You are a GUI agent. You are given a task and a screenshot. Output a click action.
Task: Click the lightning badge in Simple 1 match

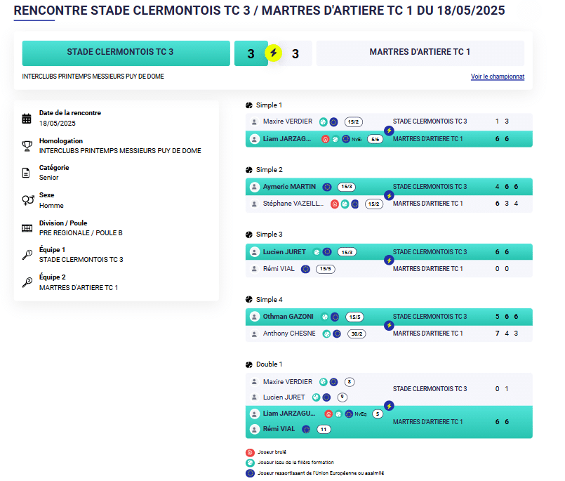tap(389, 131)
